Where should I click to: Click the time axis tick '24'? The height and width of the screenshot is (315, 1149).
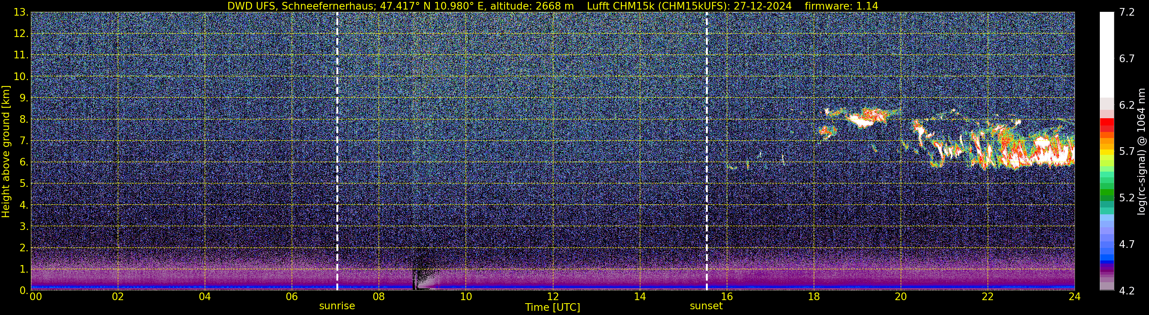point(1075,297)
